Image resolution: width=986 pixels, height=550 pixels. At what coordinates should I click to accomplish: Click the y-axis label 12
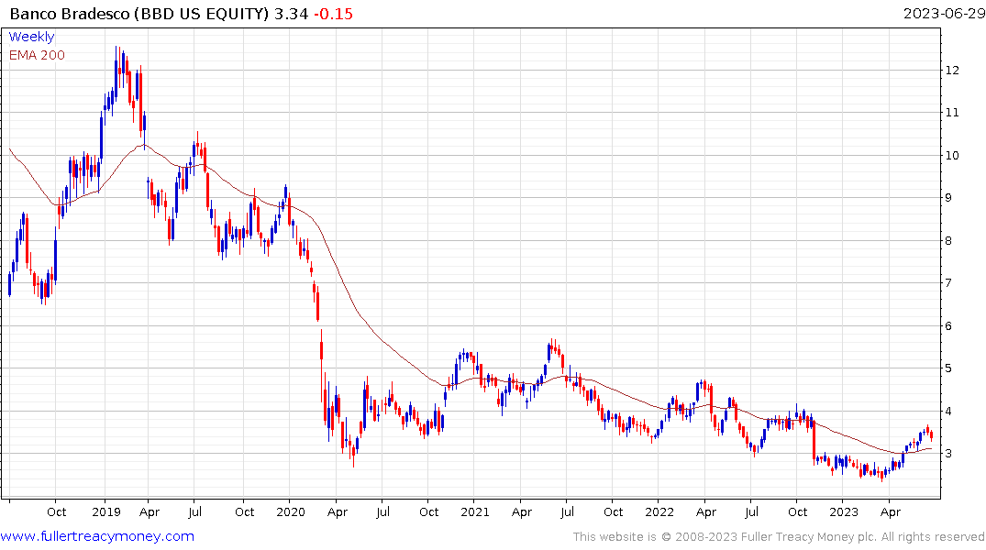(952, 70)
